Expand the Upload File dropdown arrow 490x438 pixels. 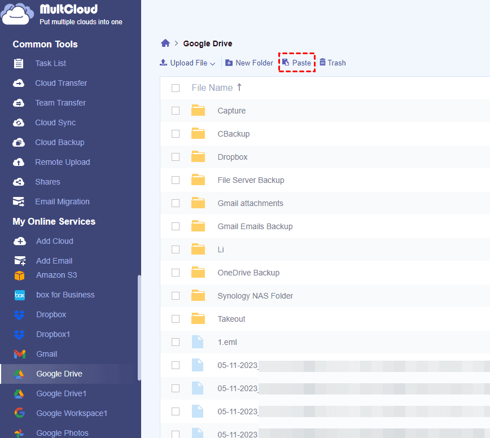[212, 64]
